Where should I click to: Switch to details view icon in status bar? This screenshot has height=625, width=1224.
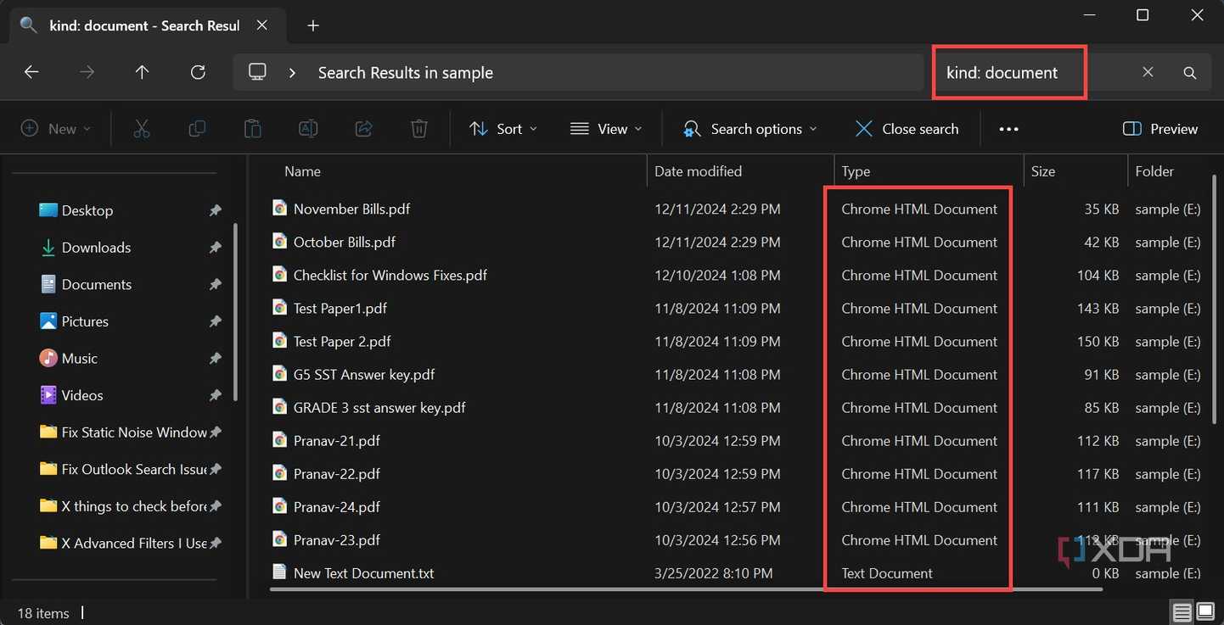point(1182,611)
